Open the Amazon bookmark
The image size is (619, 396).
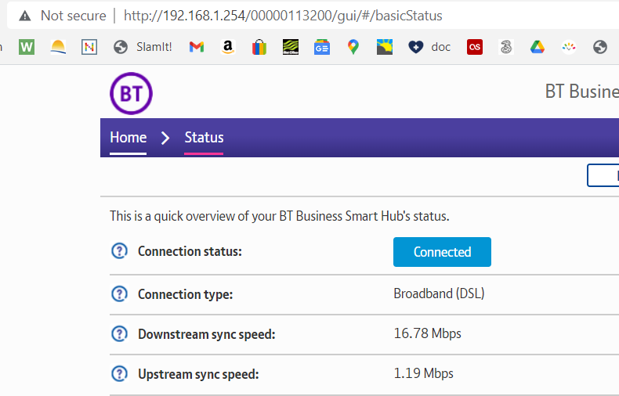pos(228,47)
